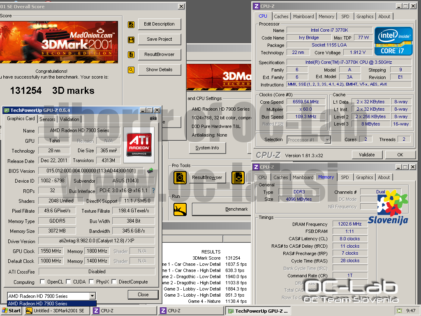Click the Benchmark run icon
The image size is (421, 316).
(180, 209)
